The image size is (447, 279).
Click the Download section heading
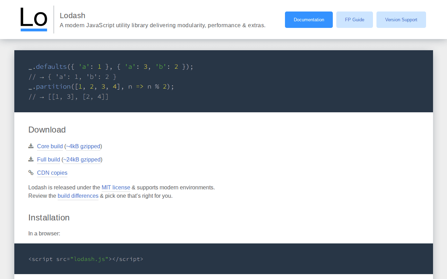click(47, 130)
